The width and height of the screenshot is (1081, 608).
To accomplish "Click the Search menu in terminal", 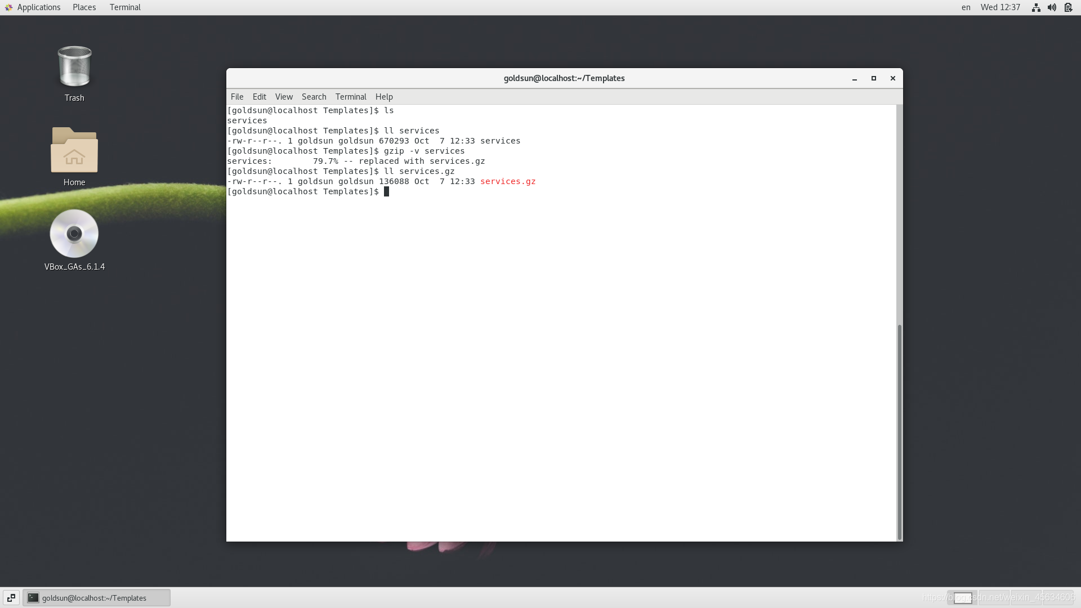I will pos(314,96).
